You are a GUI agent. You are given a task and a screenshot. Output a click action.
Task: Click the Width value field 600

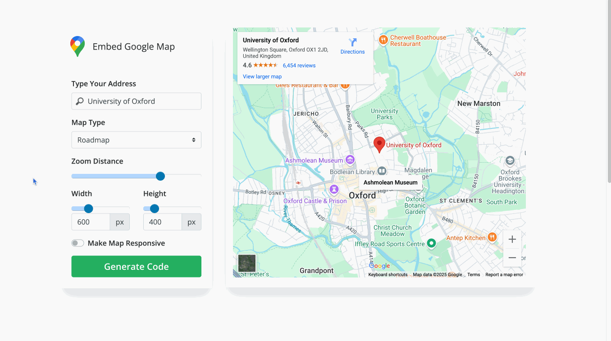pos(91,222)
